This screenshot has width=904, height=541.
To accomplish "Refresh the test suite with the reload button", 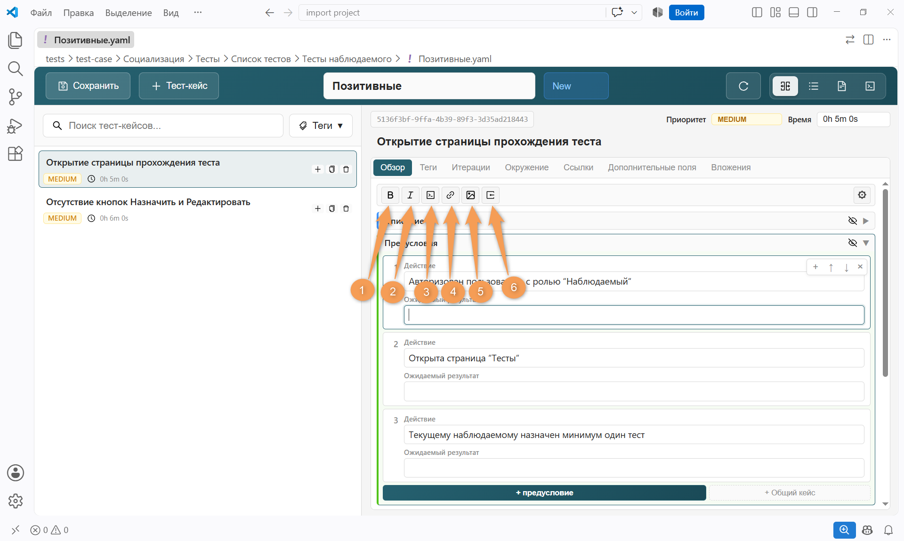I will click(743, 86).
